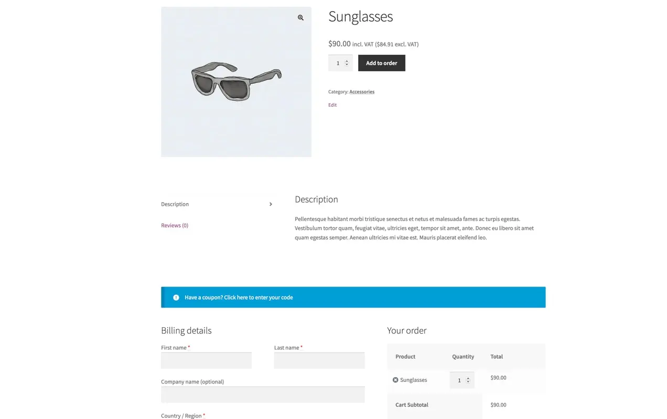The height and width of the screenshot is (419, 667).
Task: Click the chevron arrow beside Description tab
Action: pos(271,204)
